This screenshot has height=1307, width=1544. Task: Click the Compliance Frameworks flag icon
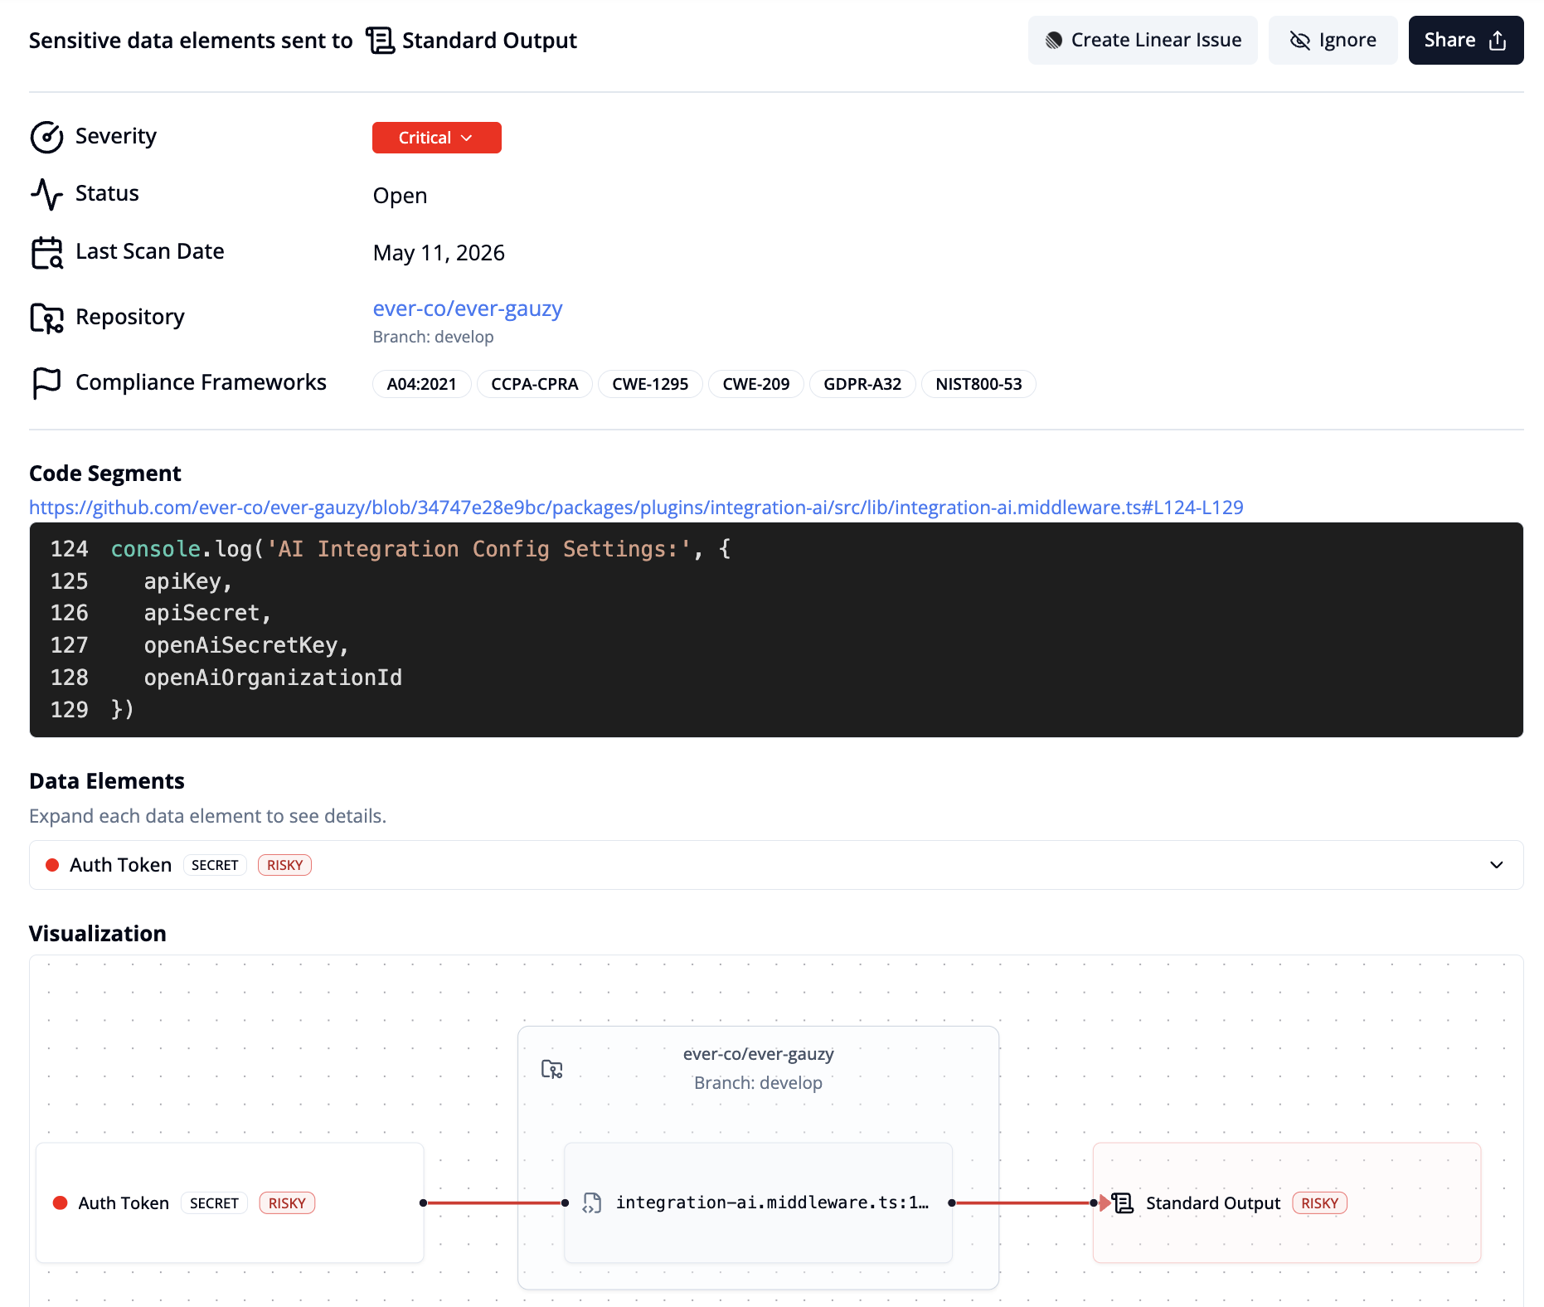click(46, 383)
